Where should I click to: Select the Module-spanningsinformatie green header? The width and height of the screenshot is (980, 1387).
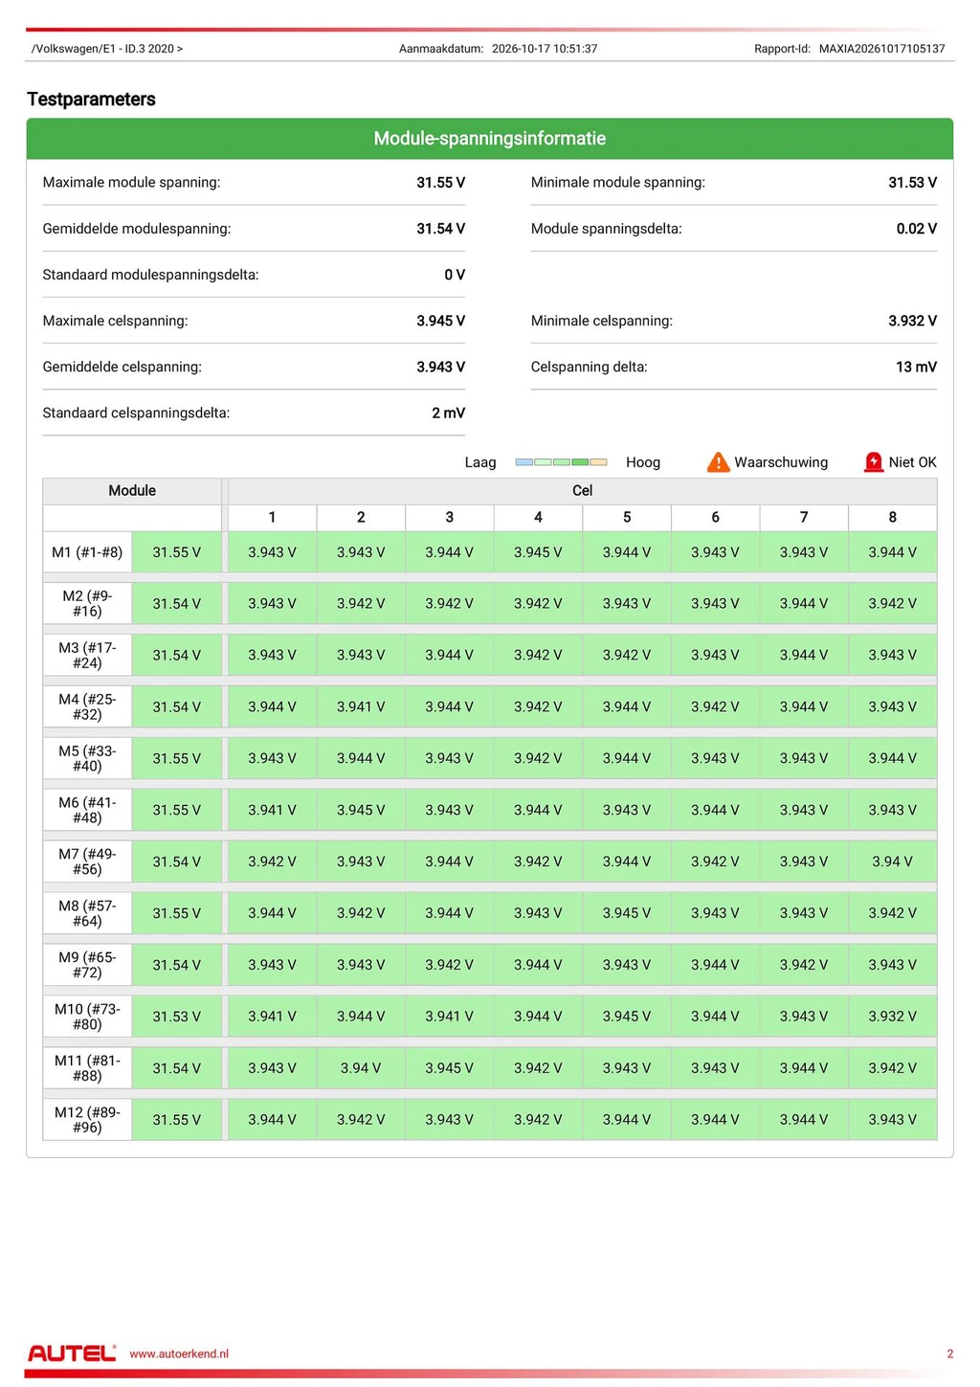coord(490,139)
